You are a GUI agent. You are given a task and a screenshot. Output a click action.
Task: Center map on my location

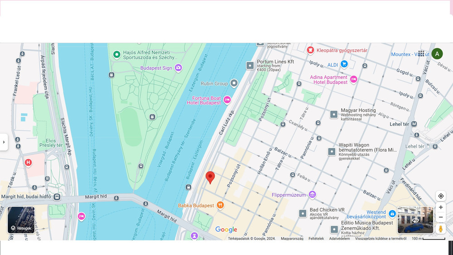(x=441, y=196)
